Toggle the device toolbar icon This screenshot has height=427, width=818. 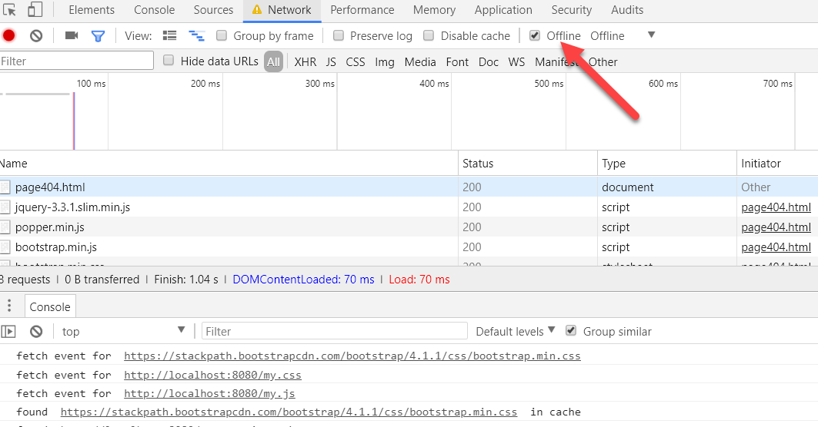(35, 10)
